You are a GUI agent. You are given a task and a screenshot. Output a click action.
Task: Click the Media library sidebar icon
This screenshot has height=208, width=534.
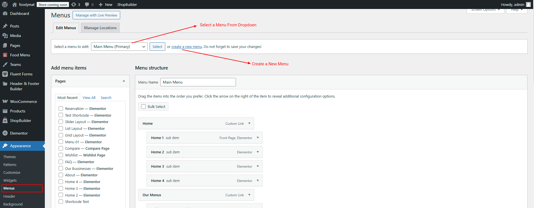click(5, 36)
